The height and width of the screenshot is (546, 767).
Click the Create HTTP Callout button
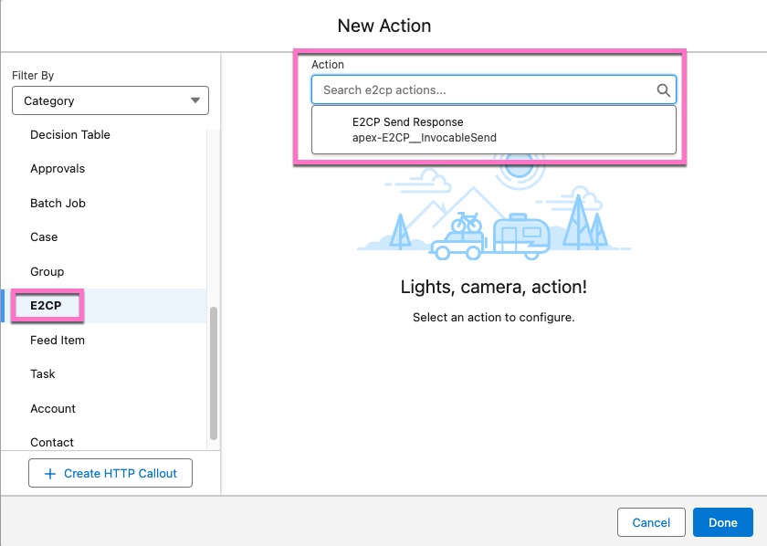pyautogui.click(x=110, y=473)
